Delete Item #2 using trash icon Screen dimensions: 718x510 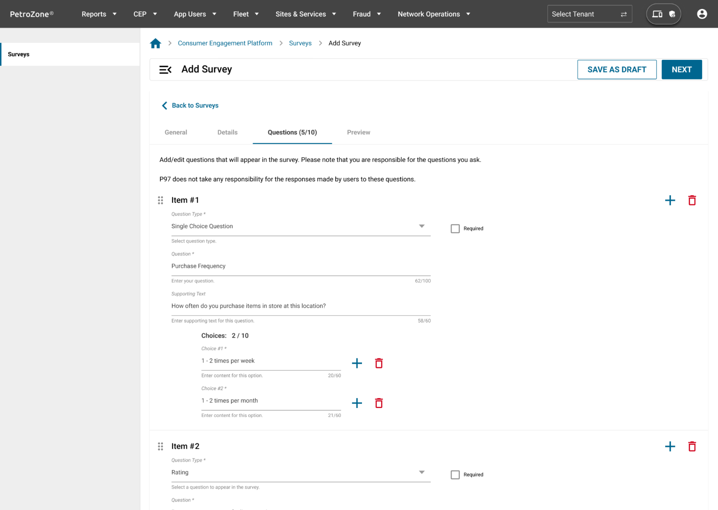[x=692, y=446]
